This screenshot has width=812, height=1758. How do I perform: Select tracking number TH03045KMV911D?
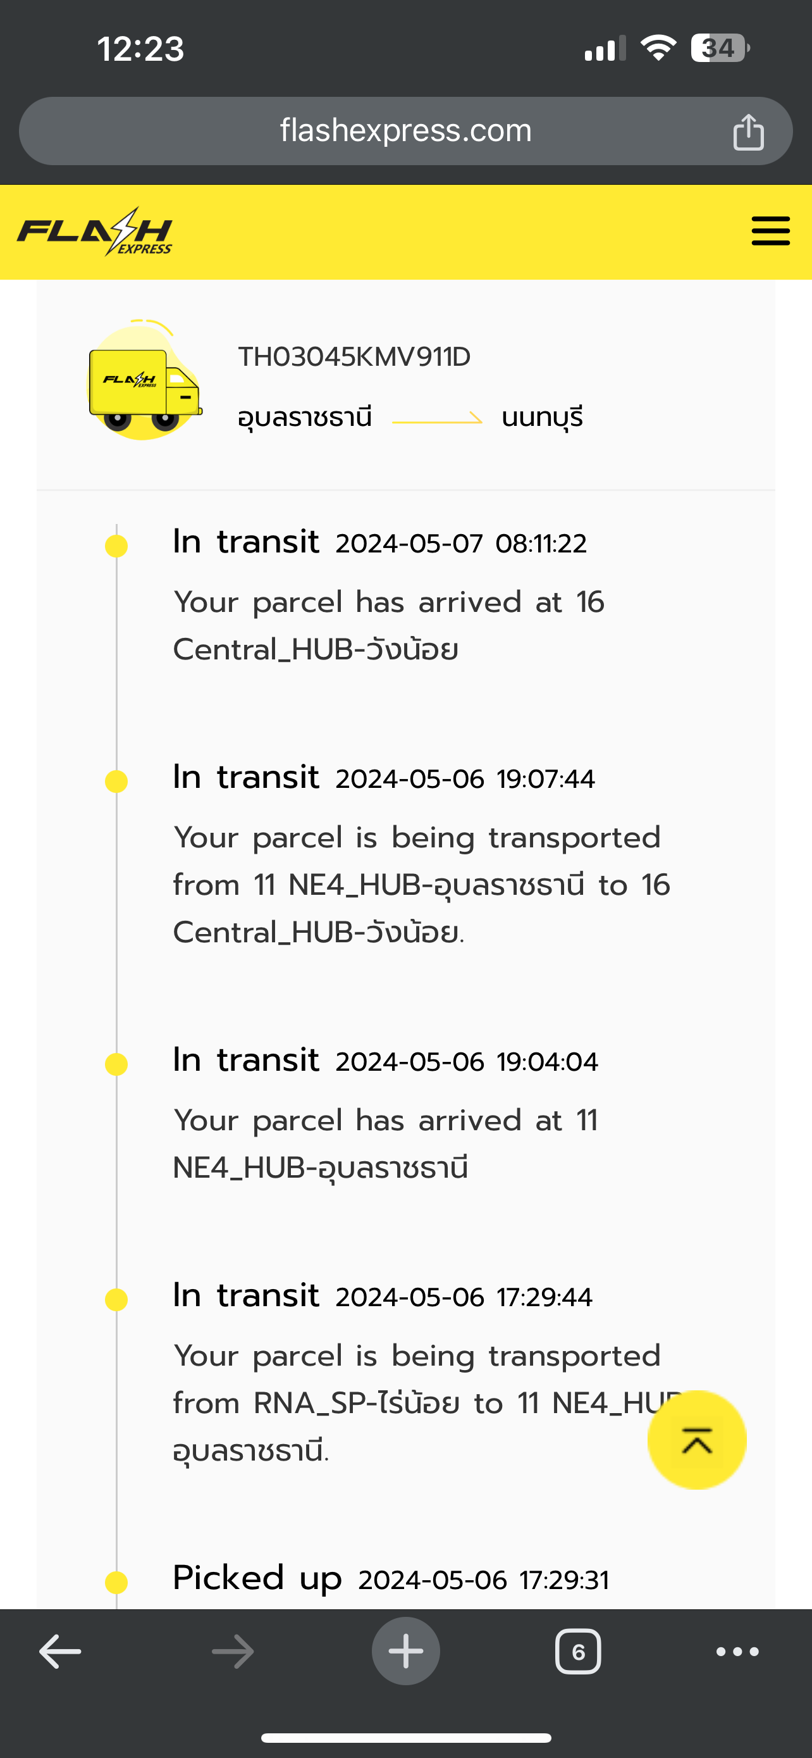pyautogui.click(x=354, y=357)
